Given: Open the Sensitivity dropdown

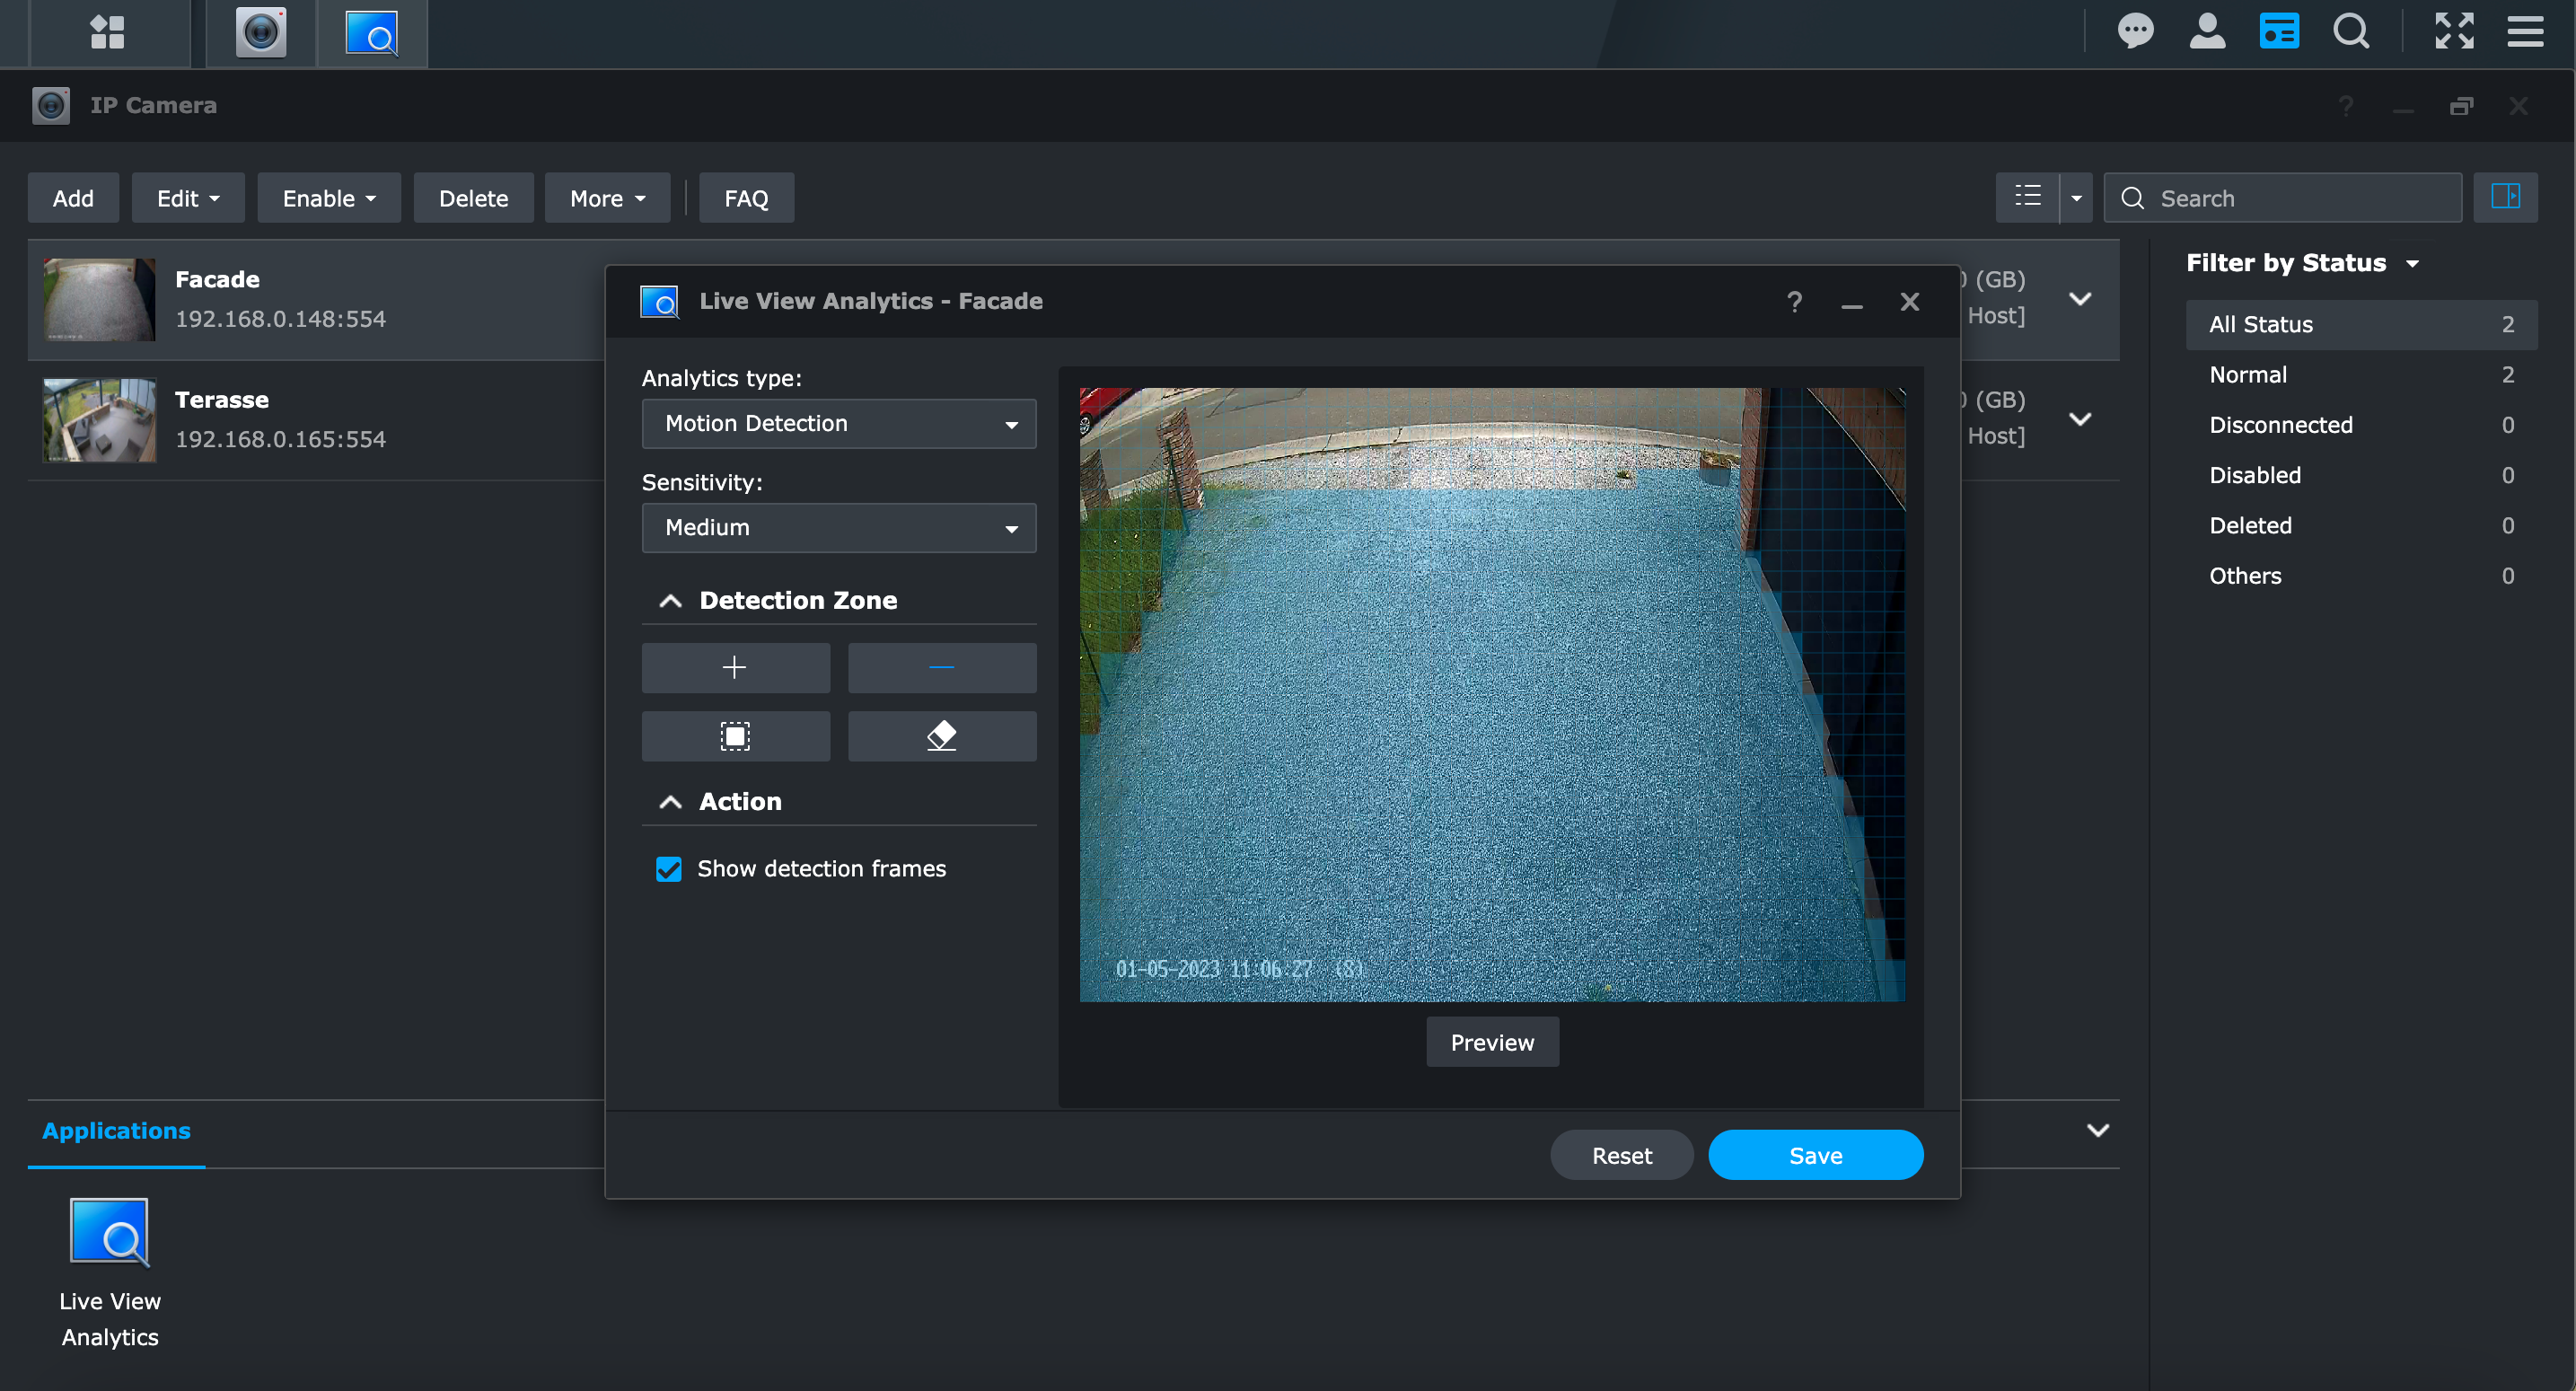Looking at the screenshot, I should pos(838,528).
